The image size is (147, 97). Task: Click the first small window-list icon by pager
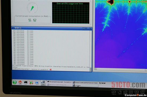pyautogui.click(x=42, y=82)
